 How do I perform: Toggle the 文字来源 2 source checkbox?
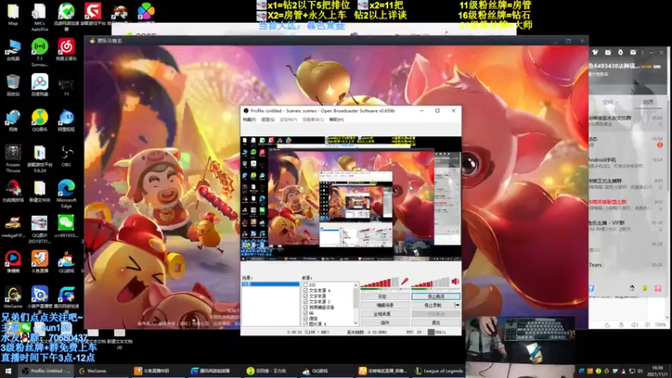point(306,302)
